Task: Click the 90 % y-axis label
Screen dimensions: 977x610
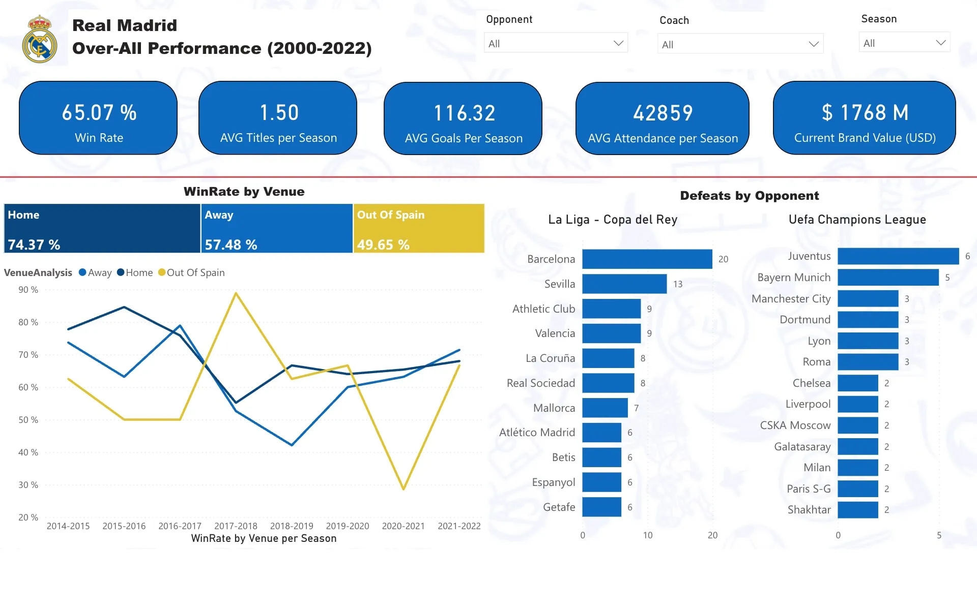Action: (28, 290)
